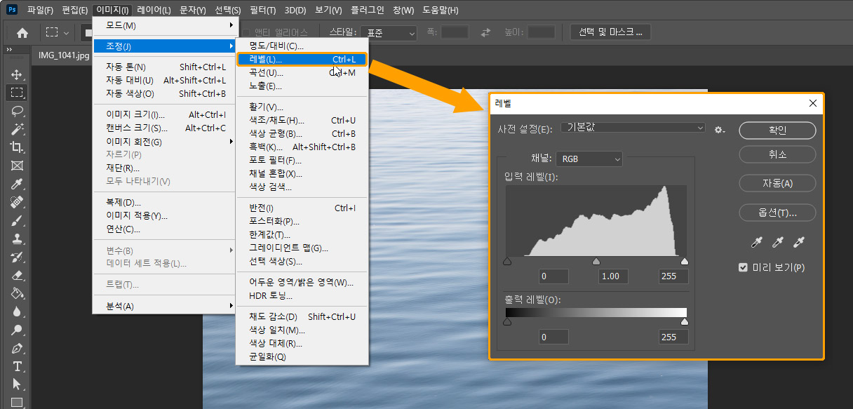The height and width of the screenshot is (409, 853).
Task: Click the output level 0 field
Action: tap(554, 337)
